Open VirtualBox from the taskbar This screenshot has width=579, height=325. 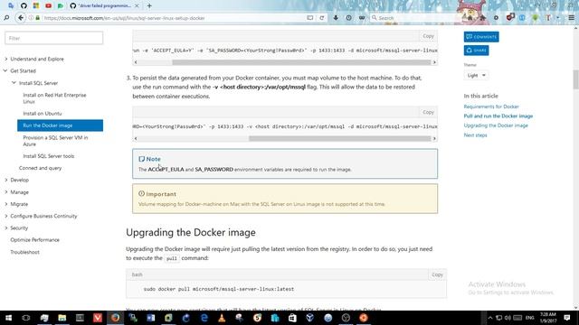pos(310,318)
